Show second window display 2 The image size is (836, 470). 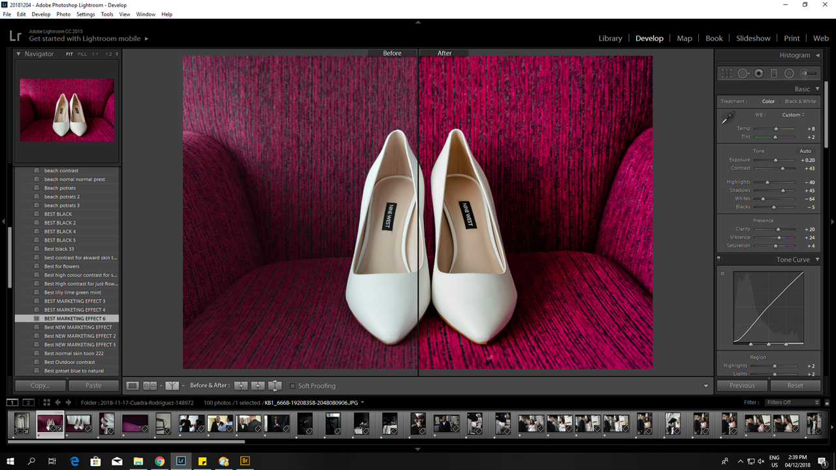(28, 402)
